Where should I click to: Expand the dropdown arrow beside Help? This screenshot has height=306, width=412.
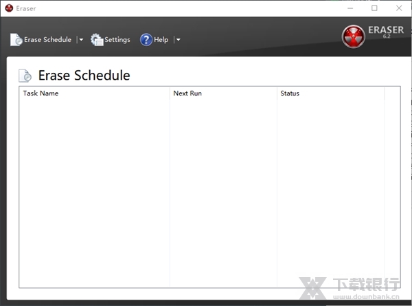coord(178,40)
